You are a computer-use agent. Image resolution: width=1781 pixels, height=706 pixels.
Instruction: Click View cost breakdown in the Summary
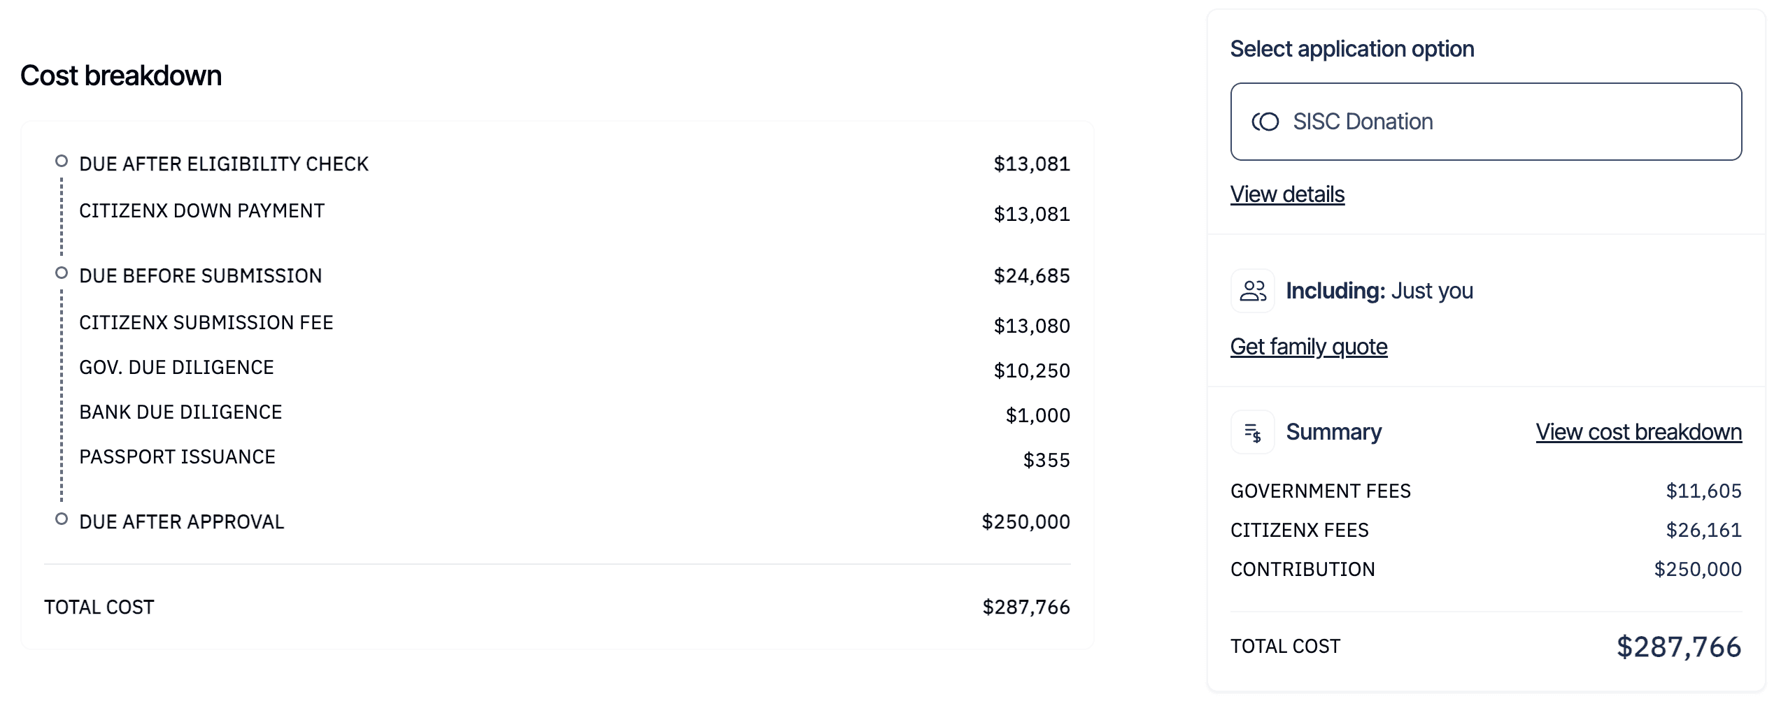tap(1638, 432)
